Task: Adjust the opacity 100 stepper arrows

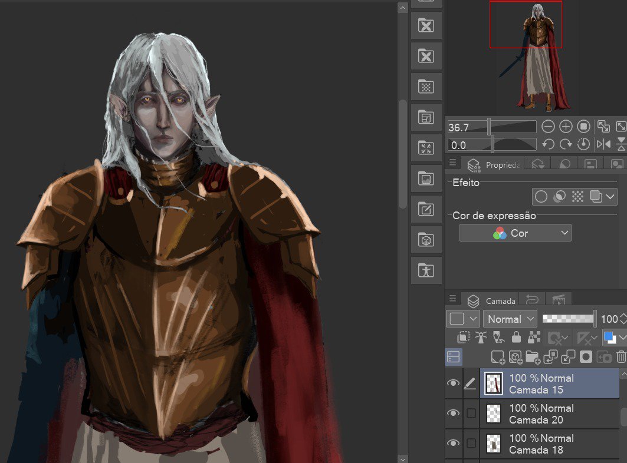Action: pos(623,319)
